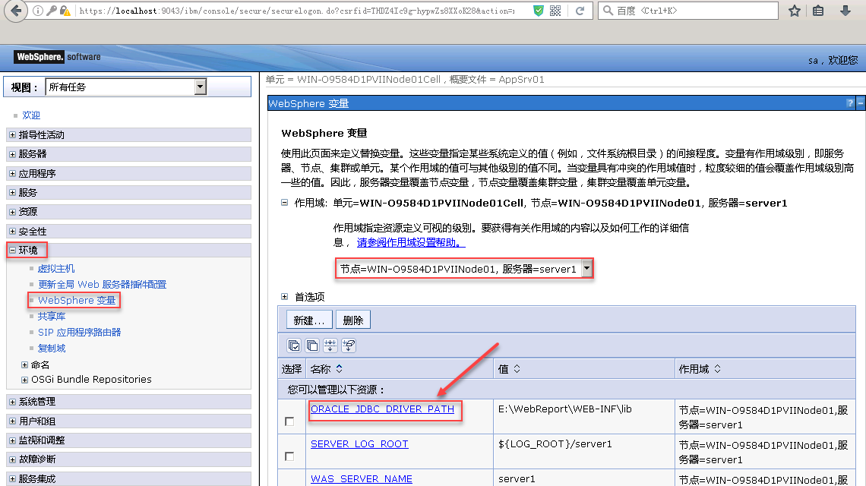Reload the page with refresh icon
This screenshot has width=866, height=486.
[x=580, y=11]
